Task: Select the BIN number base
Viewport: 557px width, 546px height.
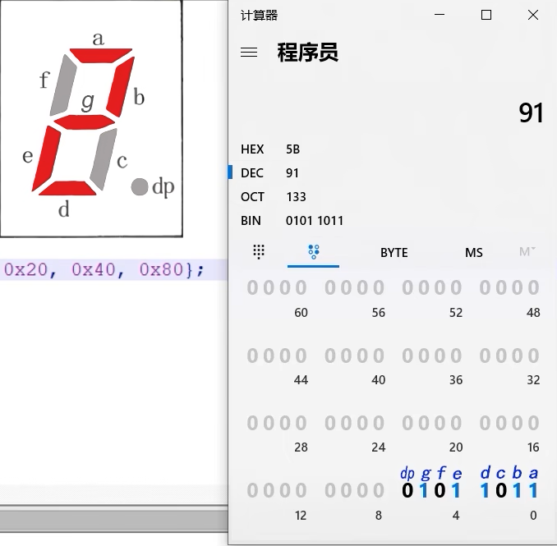Action: pos(252,221)
